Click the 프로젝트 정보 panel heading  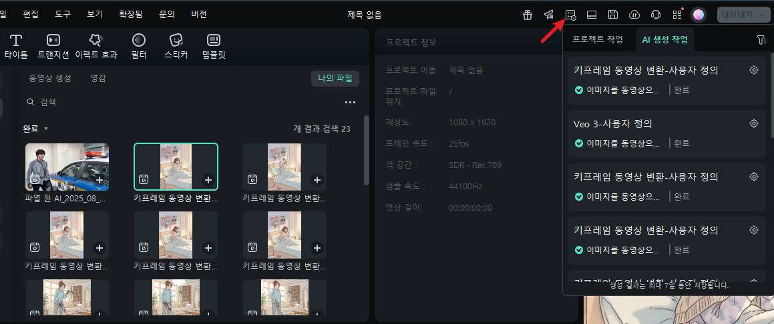(411, 43)
